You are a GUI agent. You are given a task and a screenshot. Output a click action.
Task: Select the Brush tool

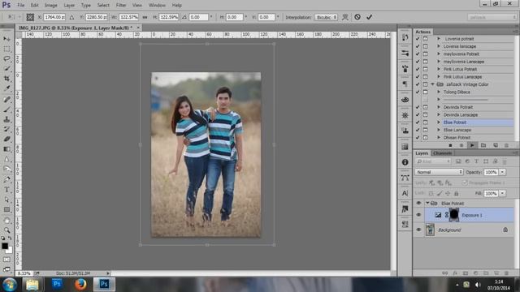(x=6, y=109)
